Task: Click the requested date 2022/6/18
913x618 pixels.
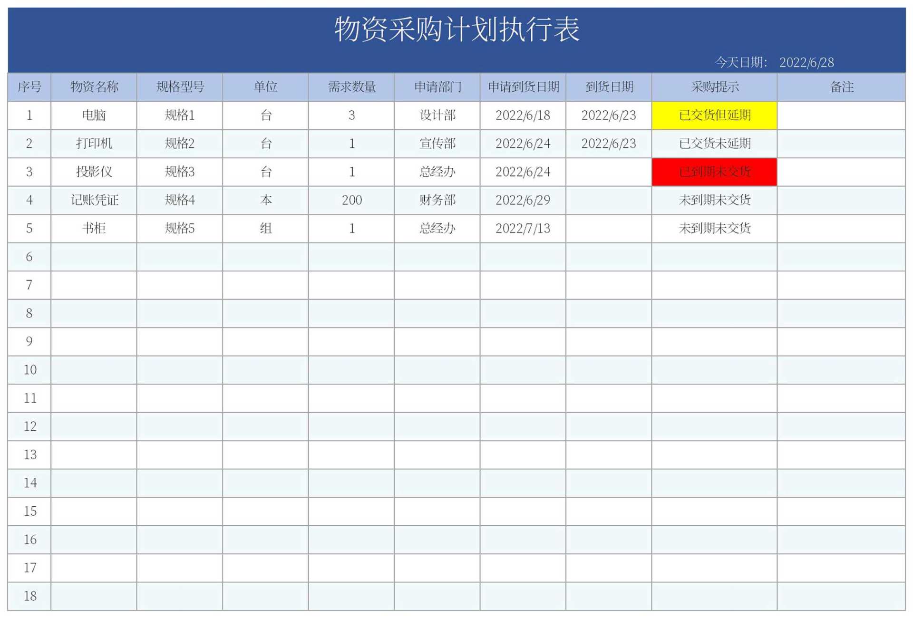Action: pos(523,116)
